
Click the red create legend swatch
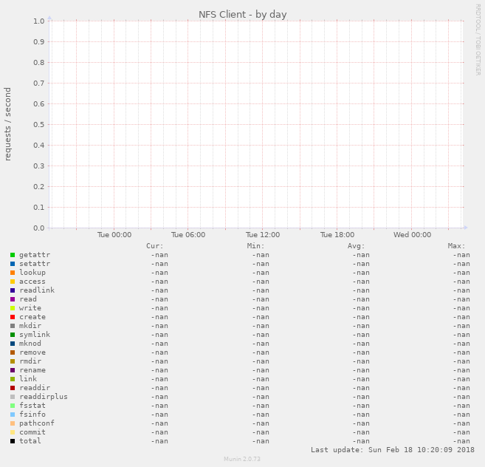pos(13,317)
